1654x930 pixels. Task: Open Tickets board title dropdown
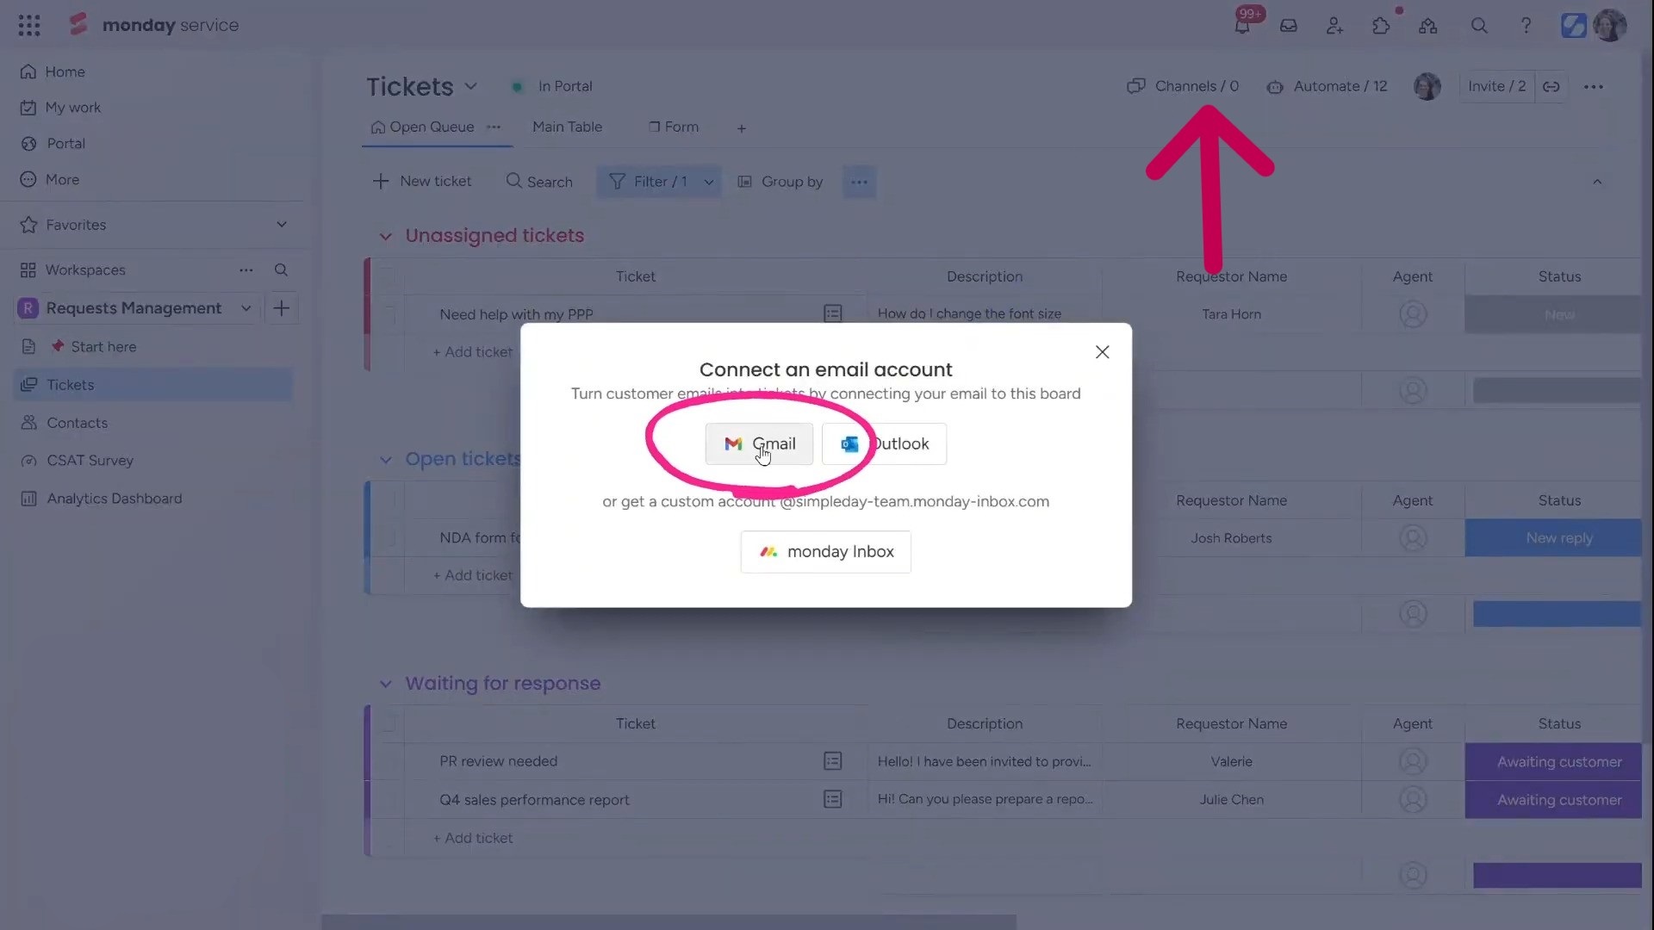471,86
